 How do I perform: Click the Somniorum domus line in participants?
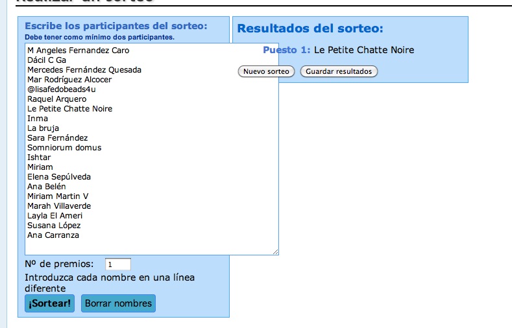64,148
